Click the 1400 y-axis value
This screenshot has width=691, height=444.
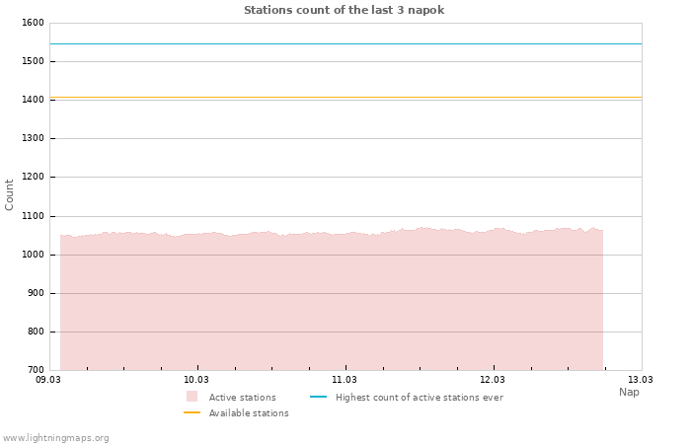[33, 100]
